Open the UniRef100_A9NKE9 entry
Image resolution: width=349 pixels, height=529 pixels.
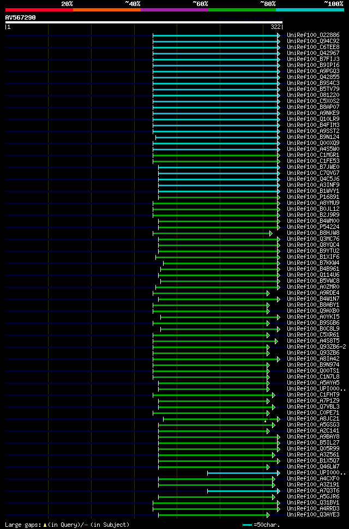(x=313, y=113)
